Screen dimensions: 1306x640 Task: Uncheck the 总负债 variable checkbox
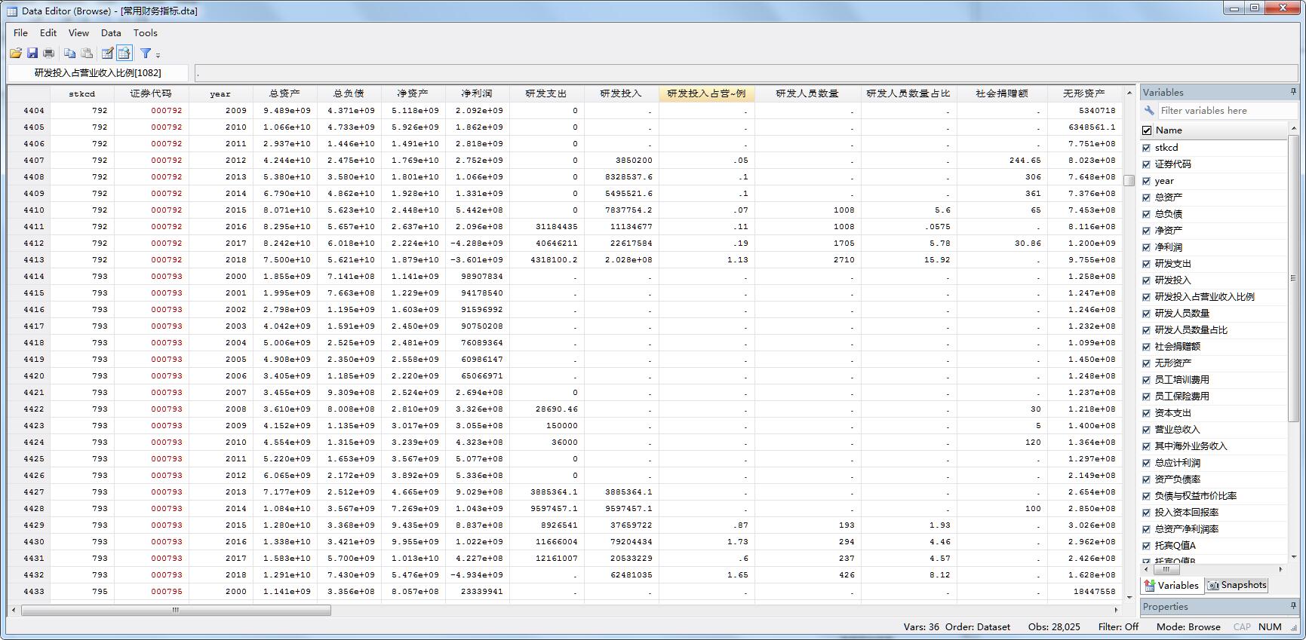[x=1147, y=214]
